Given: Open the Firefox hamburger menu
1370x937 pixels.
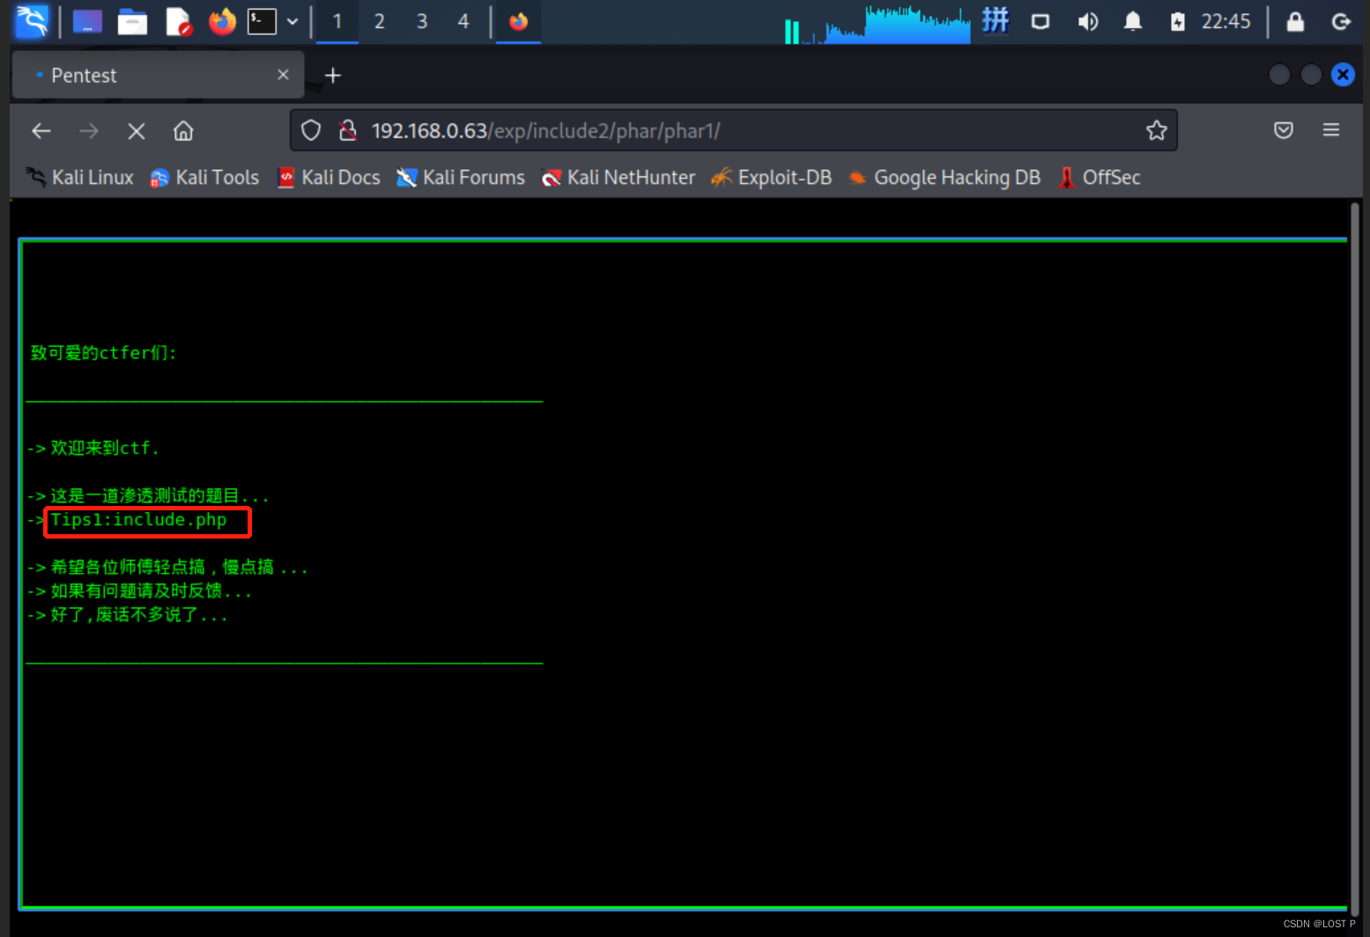Looking at the screenshot, I should [x=1331, y=130].
